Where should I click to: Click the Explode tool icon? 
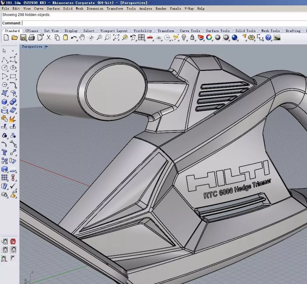[13, 119]
